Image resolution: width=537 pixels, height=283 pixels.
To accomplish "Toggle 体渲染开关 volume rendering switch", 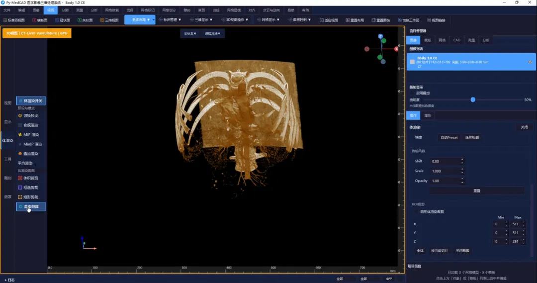I will click(31, 101).
